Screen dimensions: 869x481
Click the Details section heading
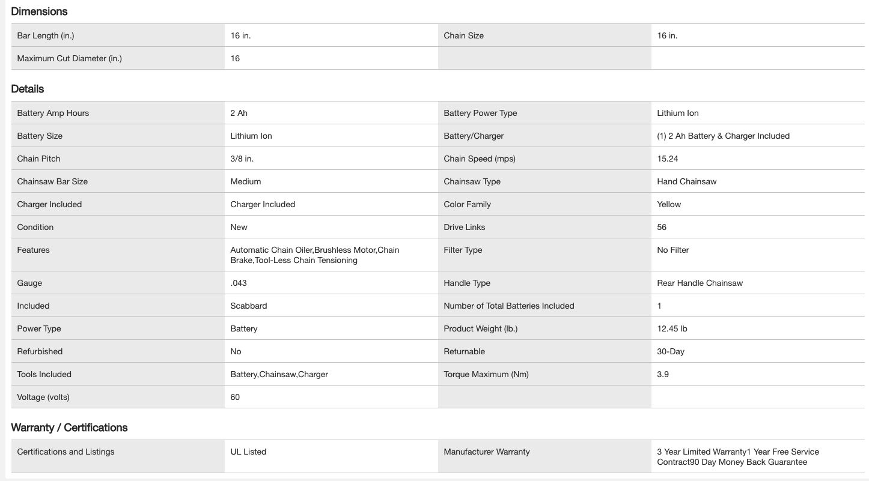28,89
